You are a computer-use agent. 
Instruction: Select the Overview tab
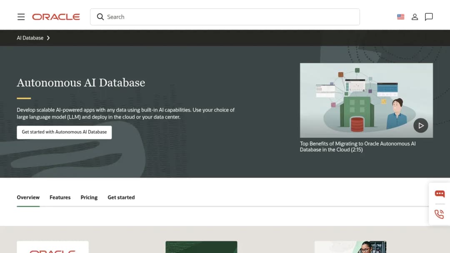[x=28, y=197]
